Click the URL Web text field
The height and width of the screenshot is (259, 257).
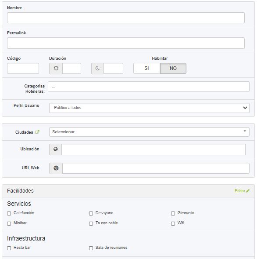click(156, 168)
